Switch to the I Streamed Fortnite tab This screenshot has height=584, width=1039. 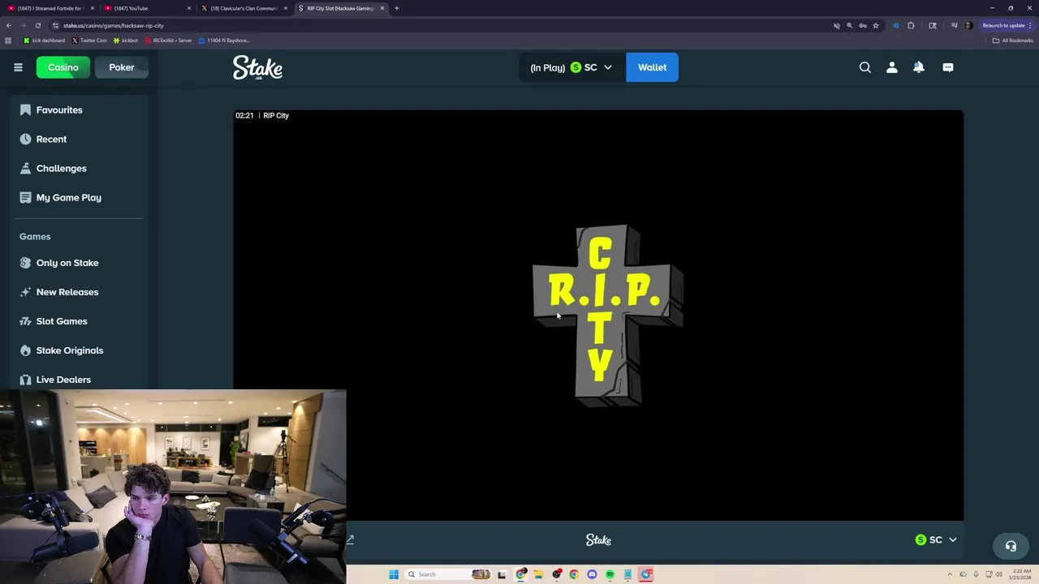click(x=50, y=8)
